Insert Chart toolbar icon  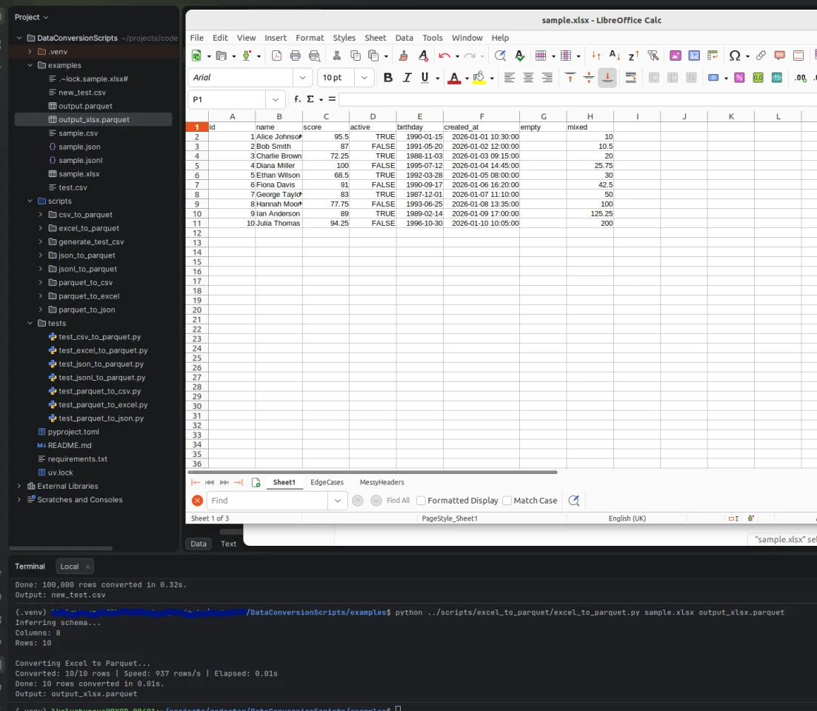[x=694, y=56]
